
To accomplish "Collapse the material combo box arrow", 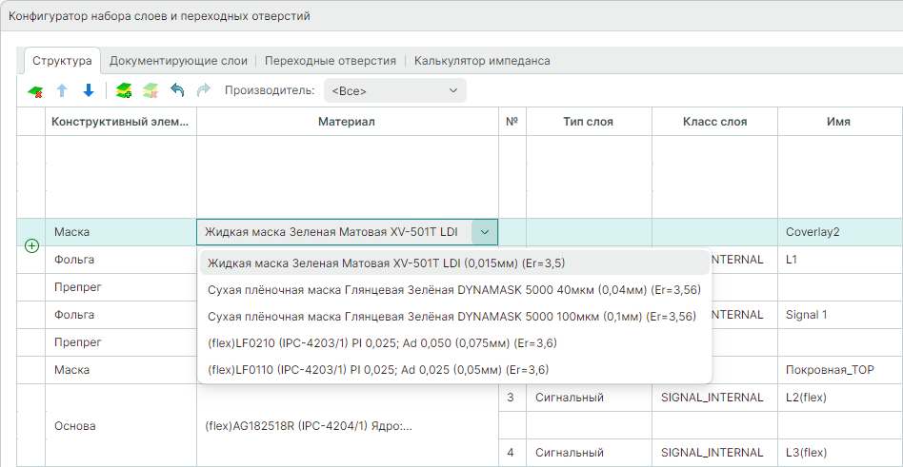I will (485, 232).
